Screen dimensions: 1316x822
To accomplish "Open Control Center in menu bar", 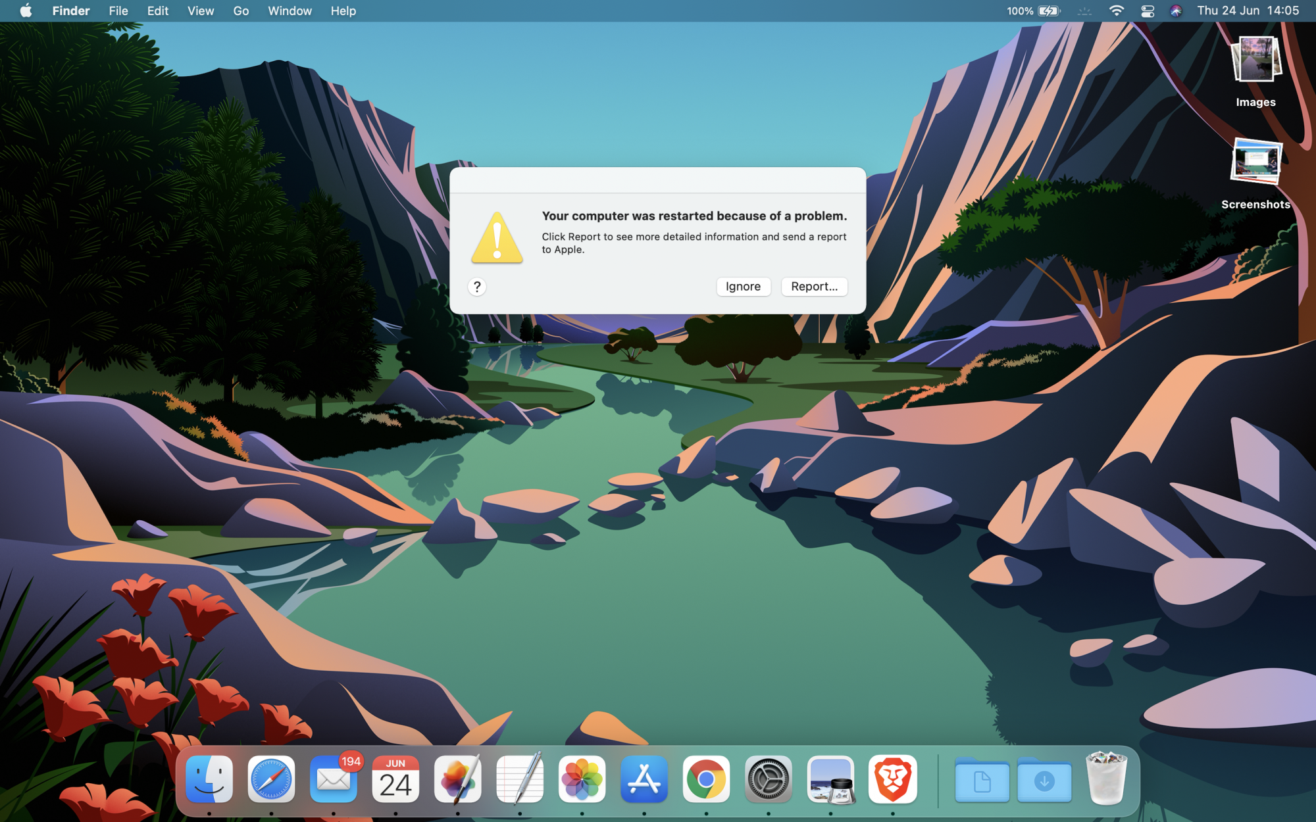I will pos(1148,11).
